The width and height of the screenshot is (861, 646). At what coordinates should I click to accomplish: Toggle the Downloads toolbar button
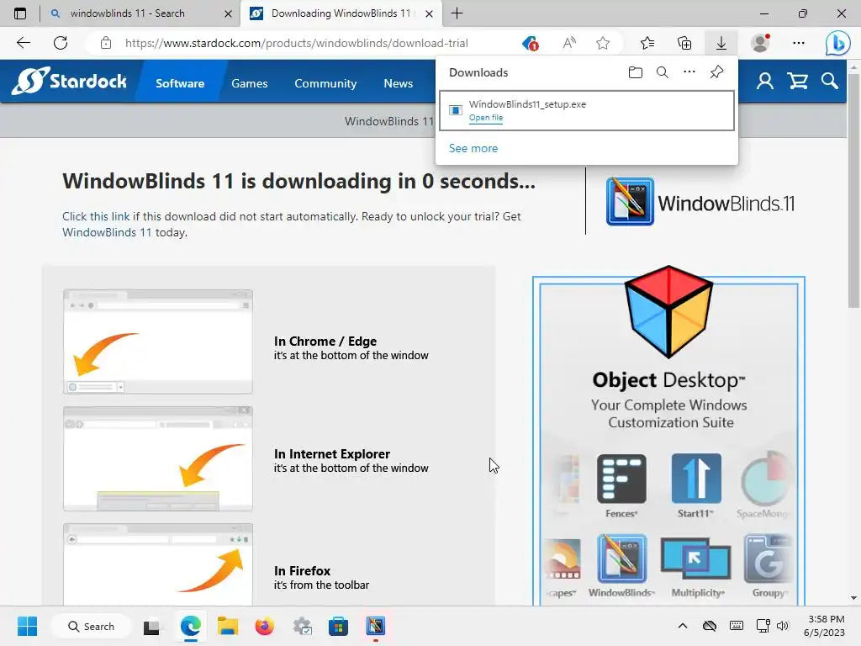pyautogui.click(x=721, y=43)
